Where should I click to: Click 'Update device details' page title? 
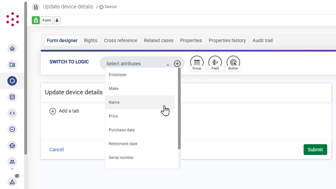pos(68,7)
